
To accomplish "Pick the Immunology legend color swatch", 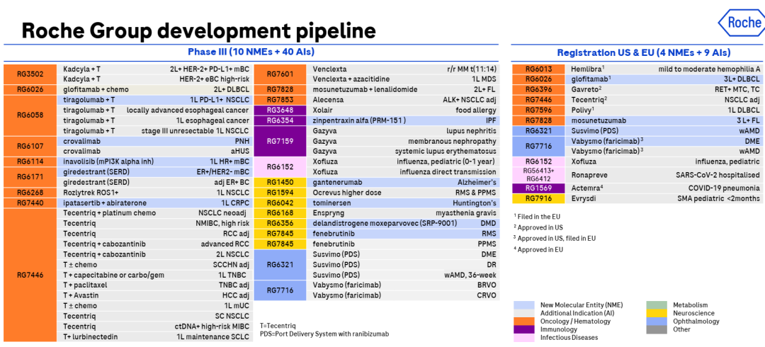I will (524, 329).
